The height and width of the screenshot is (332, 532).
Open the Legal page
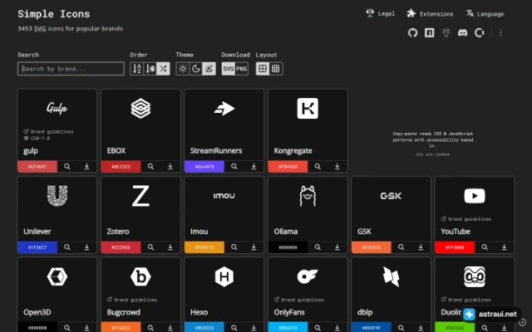(381, 13)
